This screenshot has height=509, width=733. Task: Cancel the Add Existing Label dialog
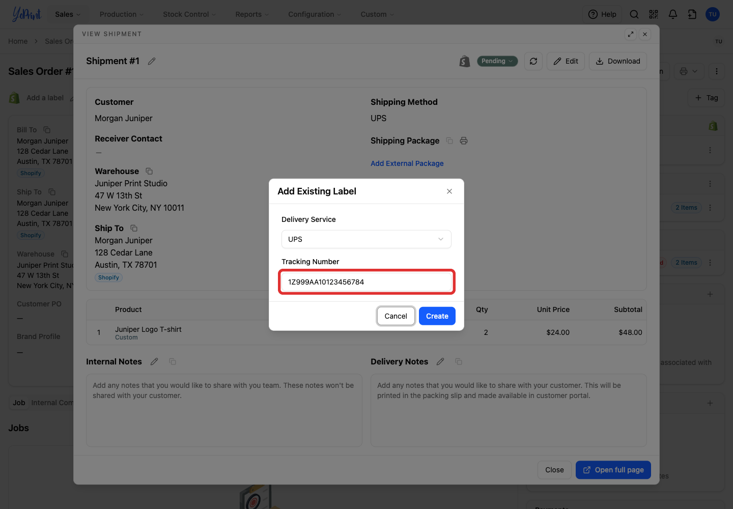[x=396, y=316]
